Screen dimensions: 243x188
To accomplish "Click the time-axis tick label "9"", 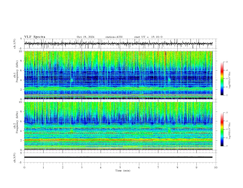I will [196, 167].
